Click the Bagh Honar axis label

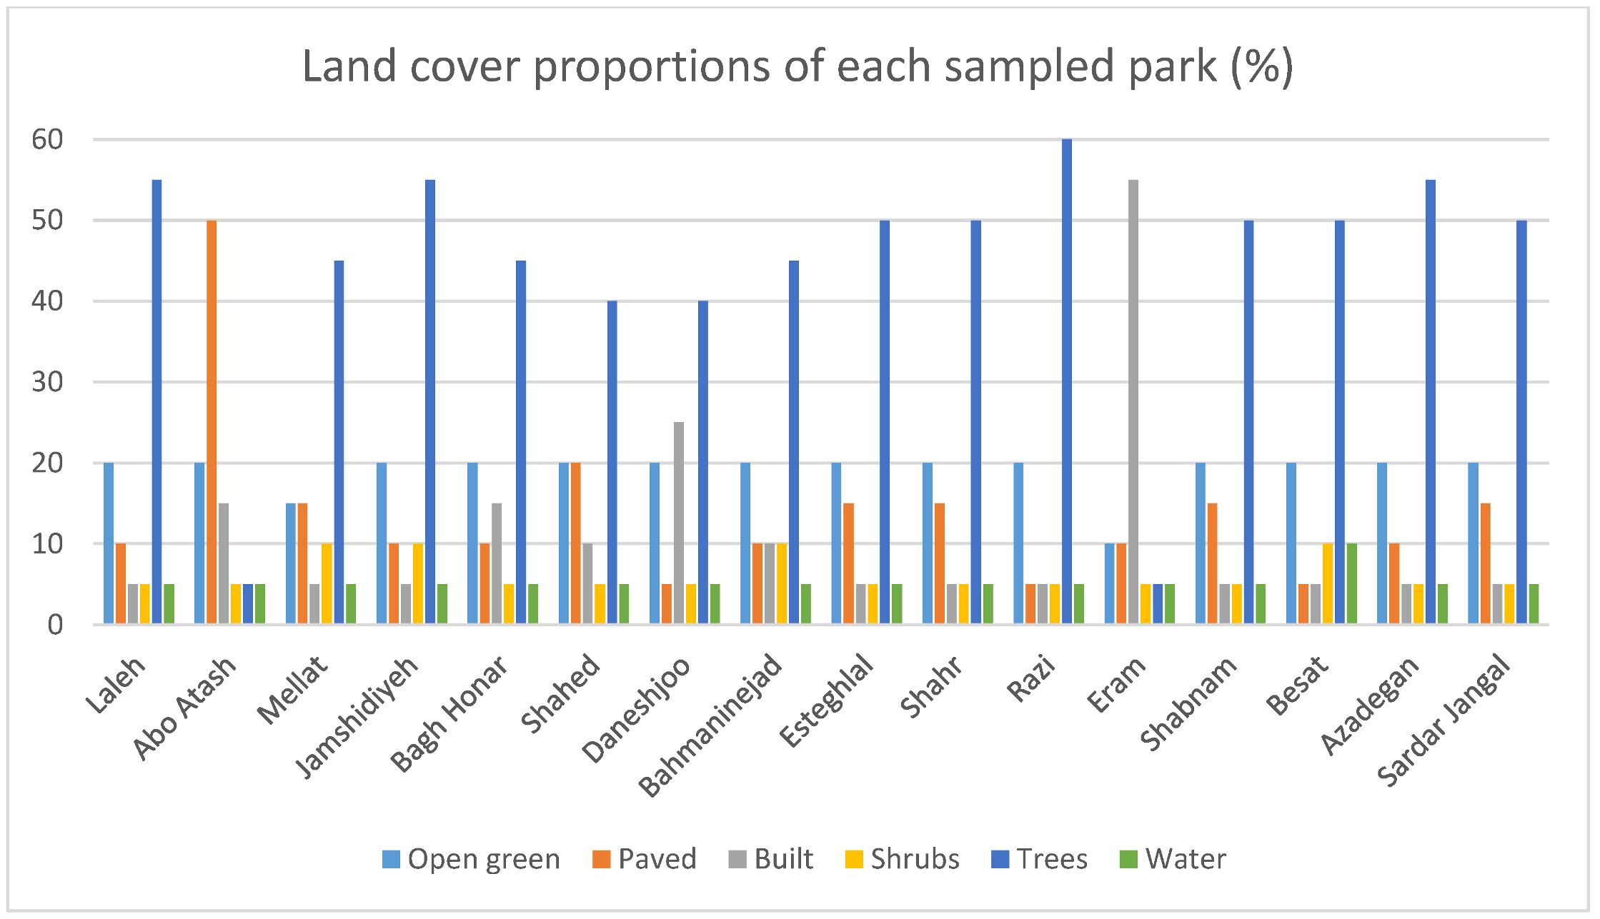450,713
